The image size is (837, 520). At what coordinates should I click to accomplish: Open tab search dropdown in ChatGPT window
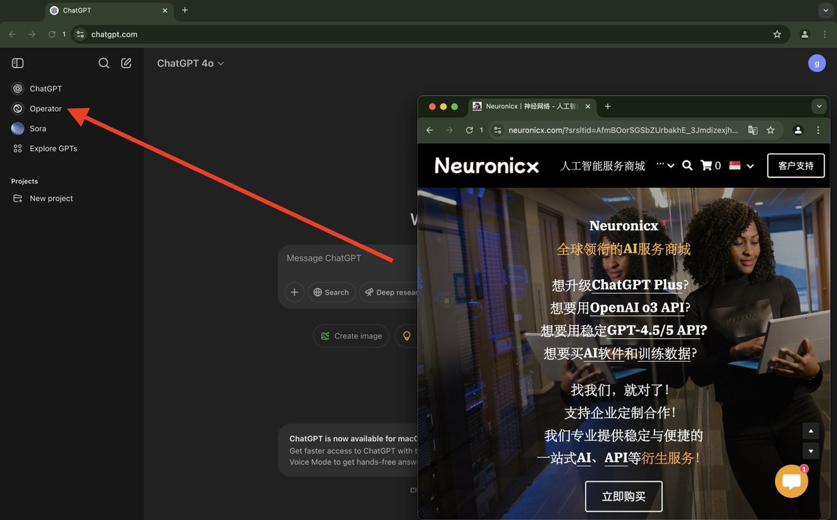tap(825, 10)
